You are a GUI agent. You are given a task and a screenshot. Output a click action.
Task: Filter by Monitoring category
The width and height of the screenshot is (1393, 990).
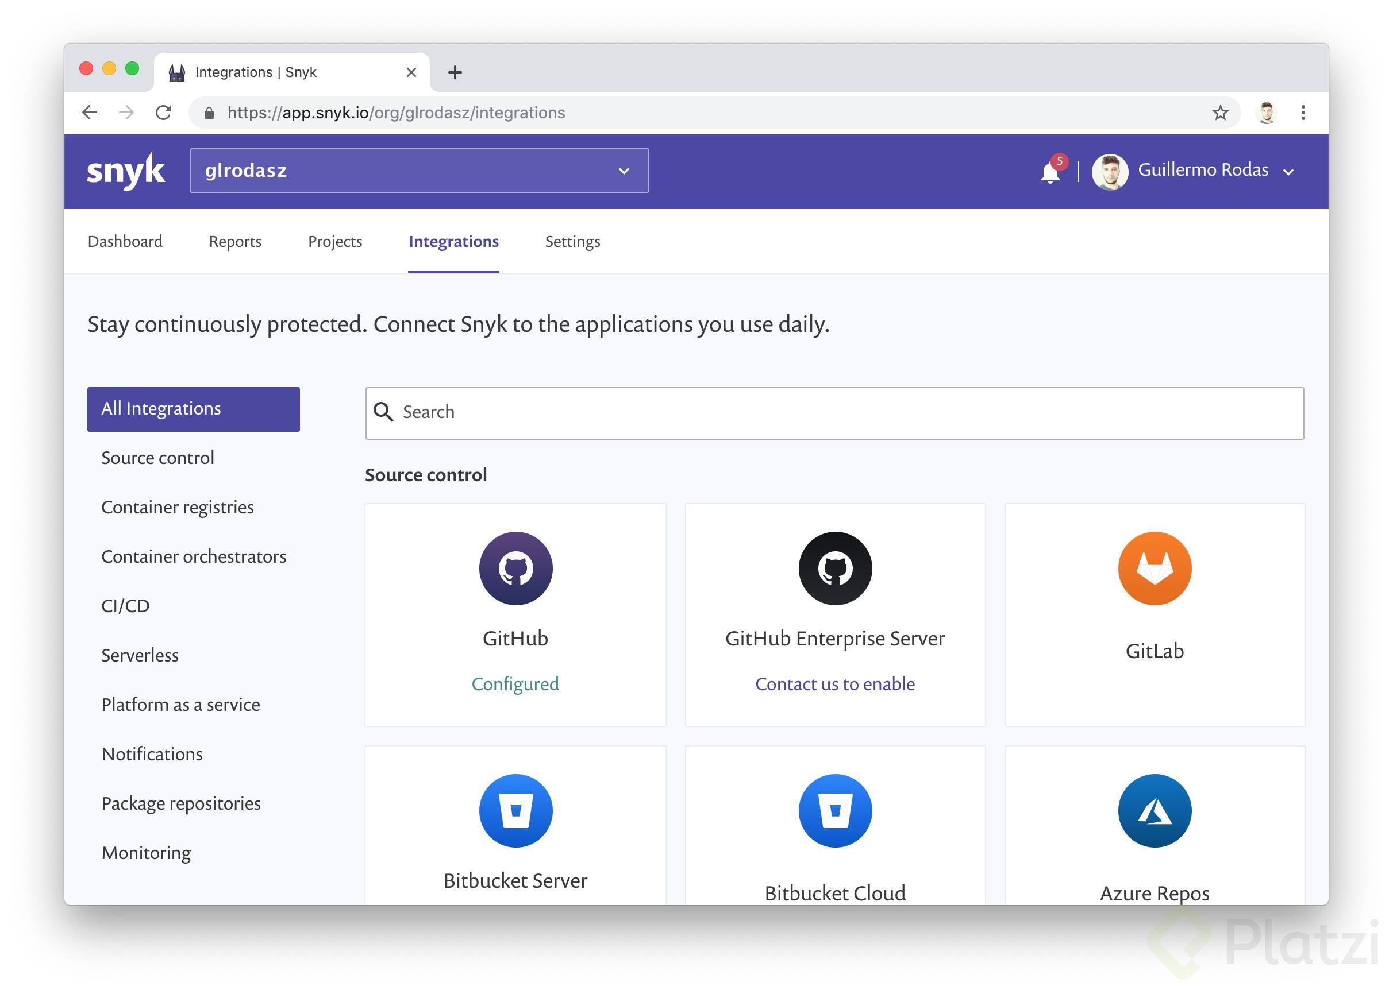[x=146, y=853]
